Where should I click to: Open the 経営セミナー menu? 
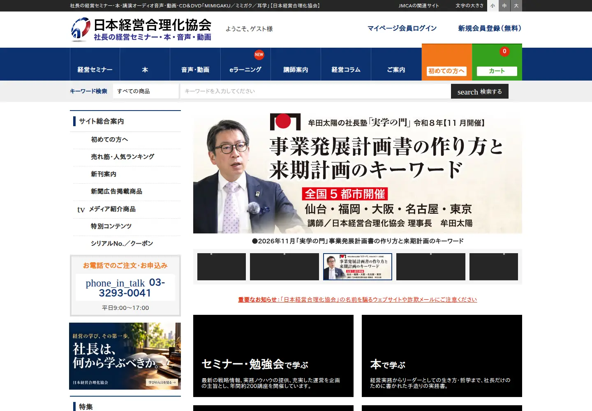[x=95, y=65]
